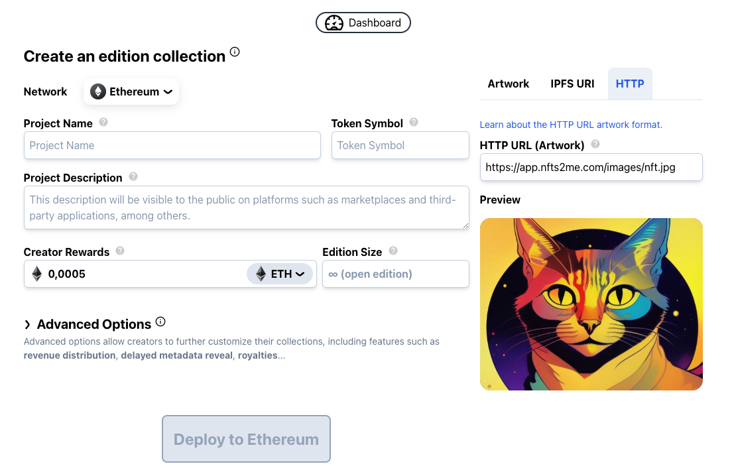Click the info icon beside Create an edition collection
732x470 pixels.
point(235,52)
